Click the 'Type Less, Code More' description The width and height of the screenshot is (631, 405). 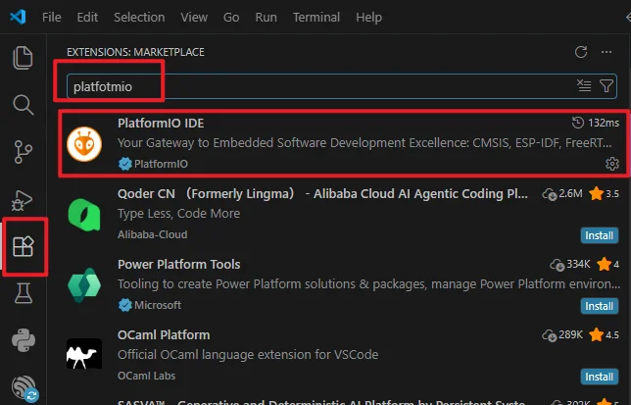pos(178,214)
